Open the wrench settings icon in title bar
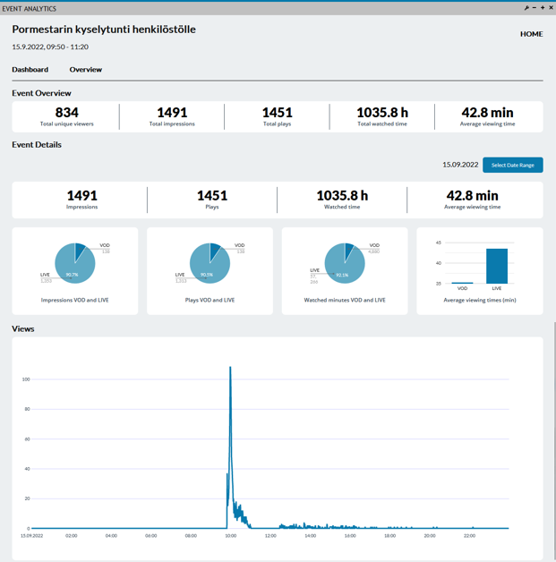This screenshot has height=562, width=556. [526, 8]
